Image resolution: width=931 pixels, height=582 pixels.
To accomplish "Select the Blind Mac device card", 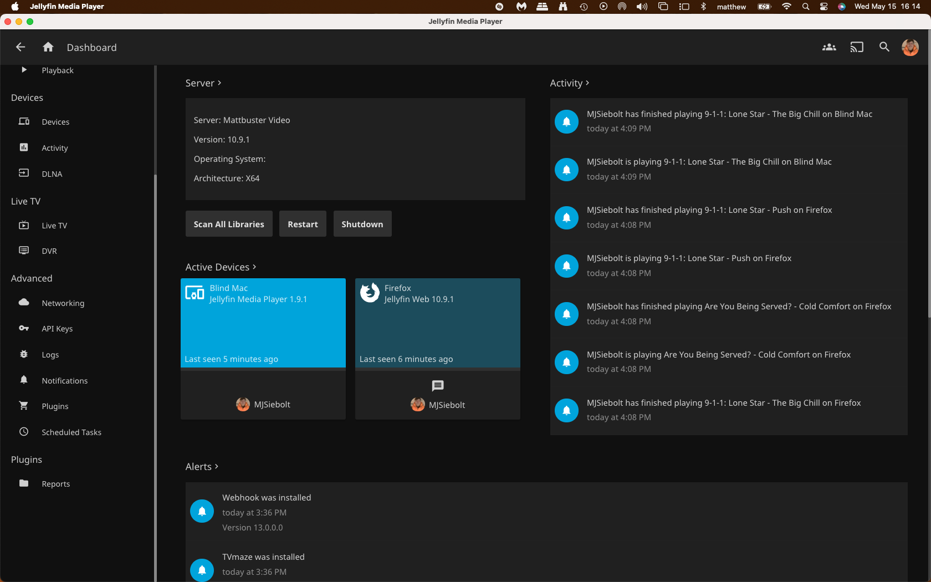I will [263, 323].
